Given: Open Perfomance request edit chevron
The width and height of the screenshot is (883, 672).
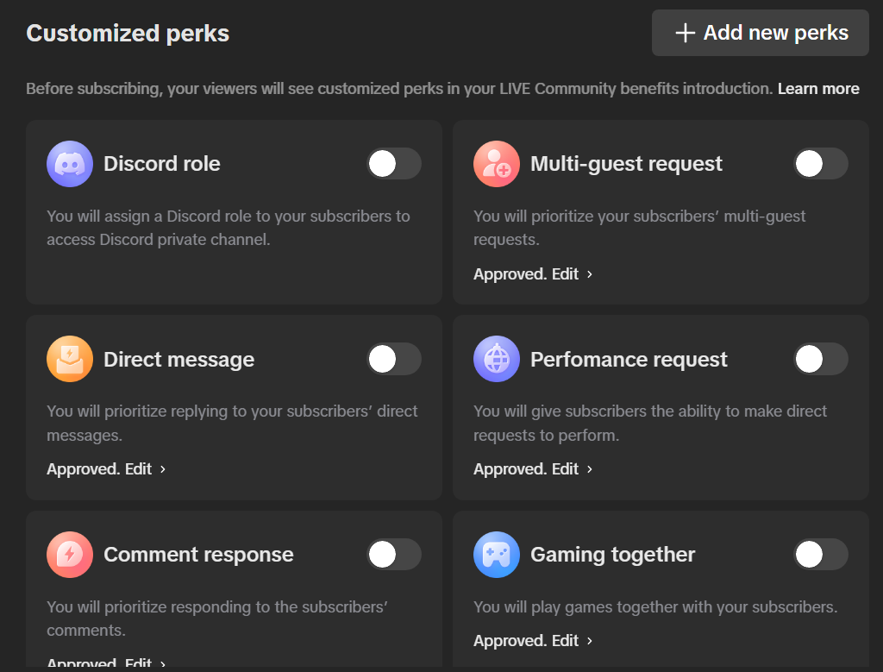Looking at the screenshot, I should coord(590,469).
